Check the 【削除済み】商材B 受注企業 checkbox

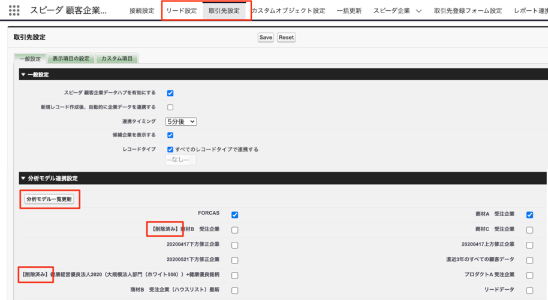pyautogui.click(x=235, y=230)
